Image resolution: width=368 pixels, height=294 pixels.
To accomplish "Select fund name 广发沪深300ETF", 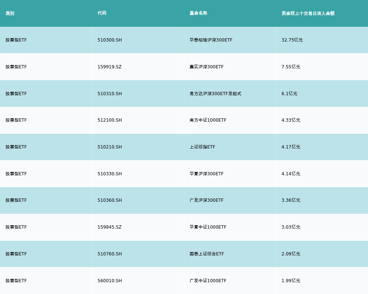I will click(206, 200).
